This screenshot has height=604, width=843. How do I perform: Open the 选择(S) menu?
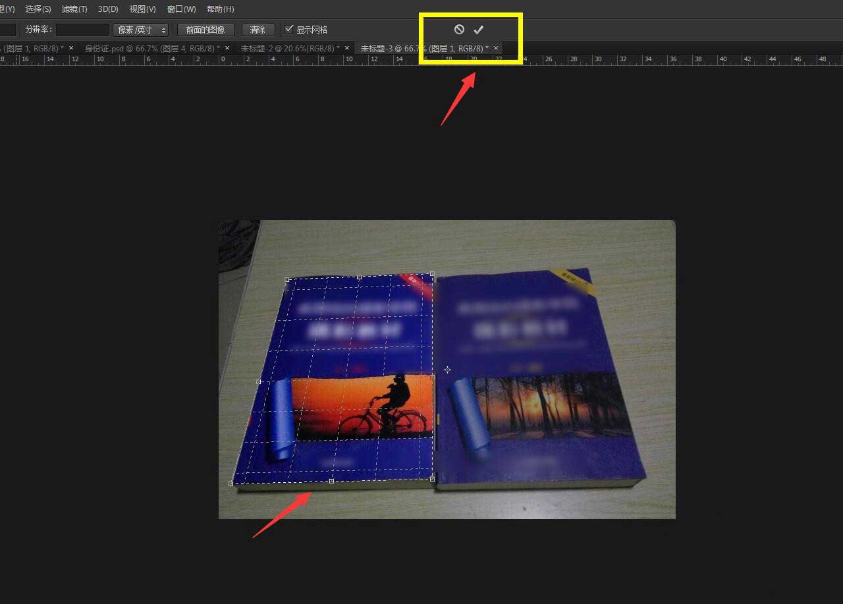(38, 9)
